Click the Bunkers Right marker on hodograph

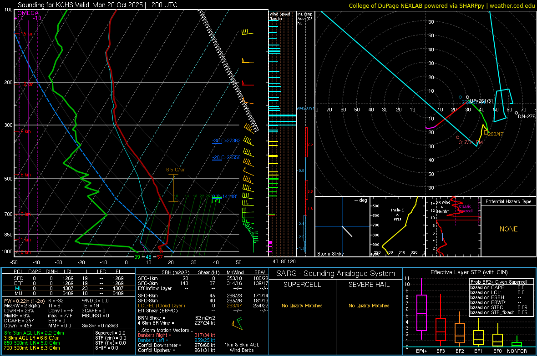click(457, 137)
